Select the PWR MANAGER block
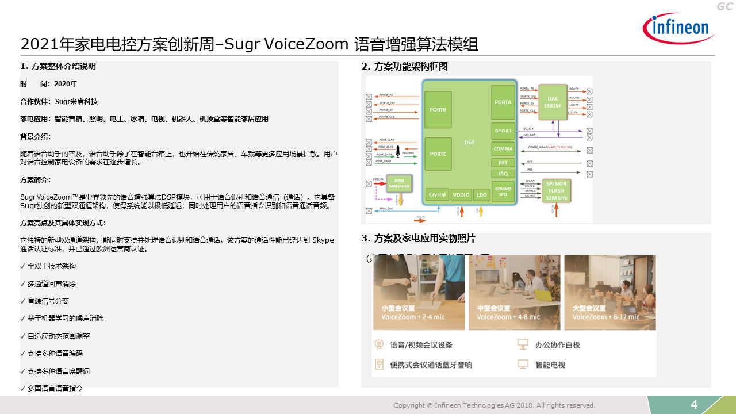This screenshot has width=736, height=414. coord(399,183)
